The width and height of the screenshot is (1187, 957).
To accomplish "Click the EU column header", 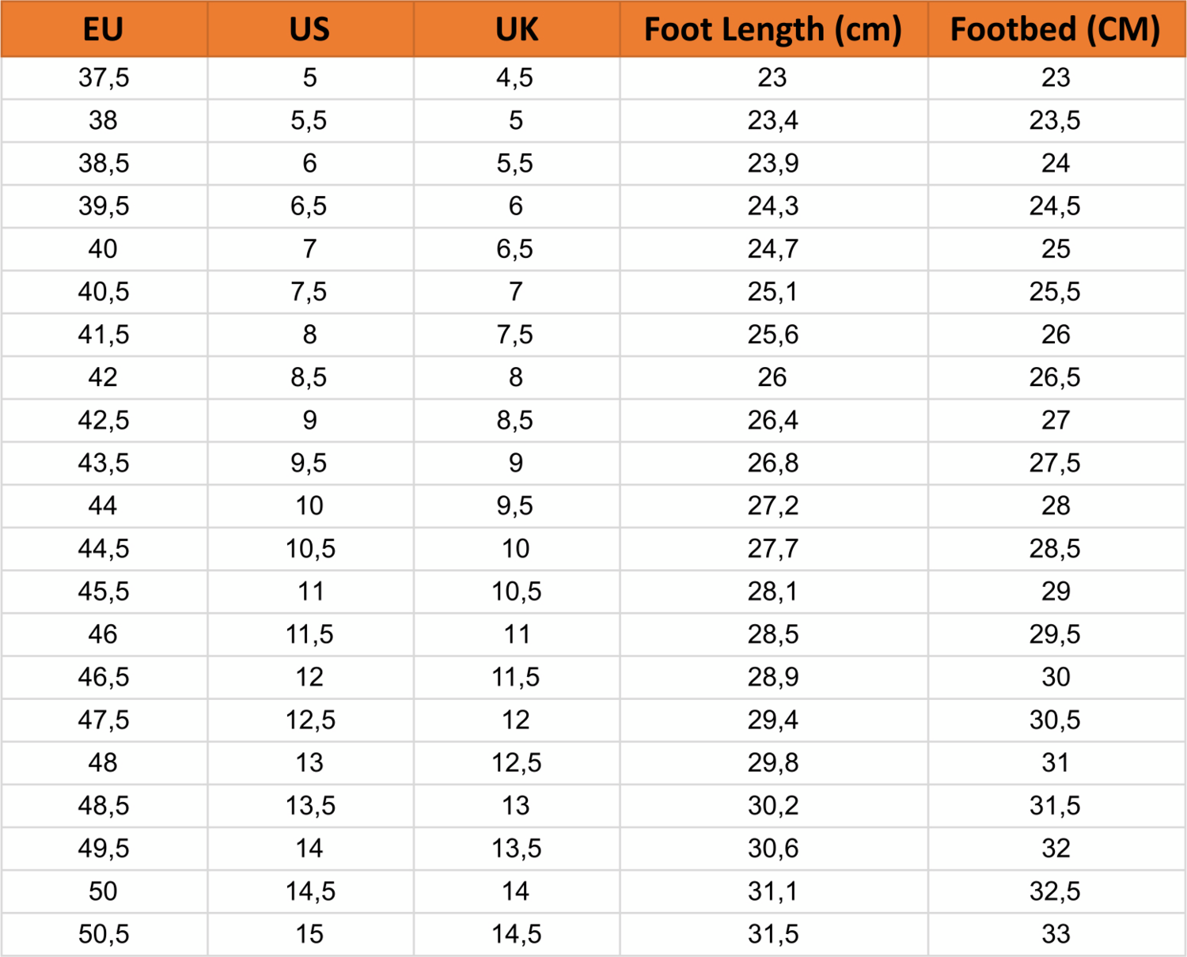I will tap(104, 29).
